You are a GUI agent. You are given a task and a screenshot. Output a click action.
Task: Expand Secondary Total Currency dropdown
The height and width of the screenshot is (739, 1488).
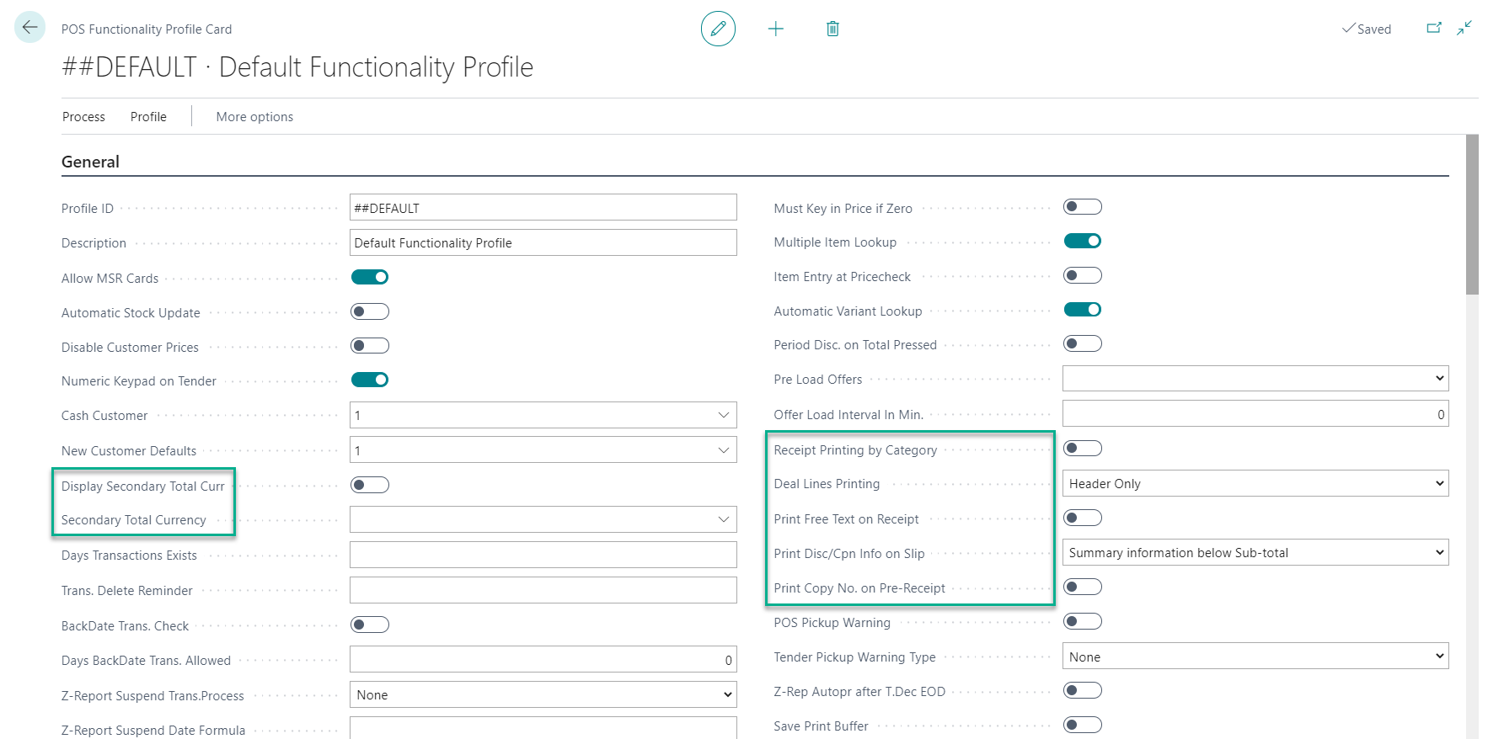click(723, 519)
